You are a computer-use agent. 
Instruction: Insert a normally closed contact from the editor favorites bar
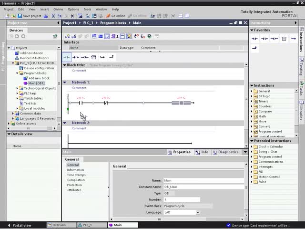tap(75, 57)
